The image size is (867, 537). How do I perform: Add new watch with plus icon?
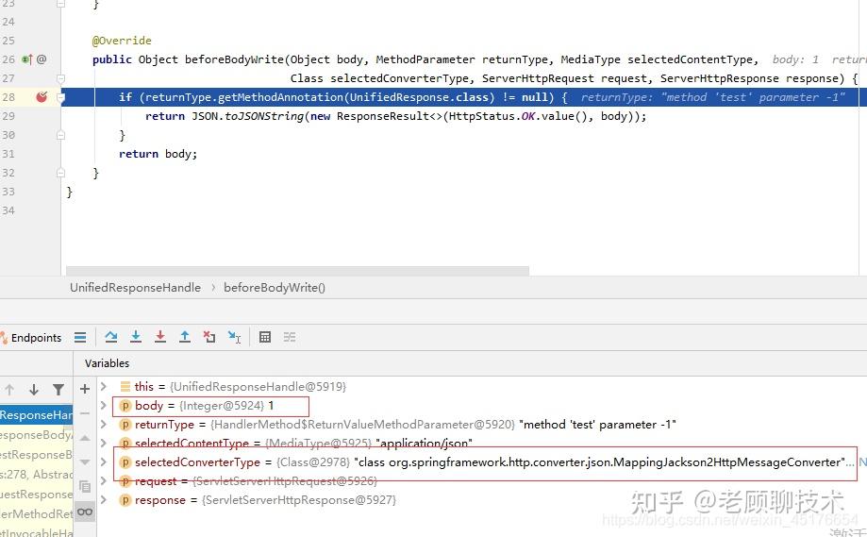(85, 390)
